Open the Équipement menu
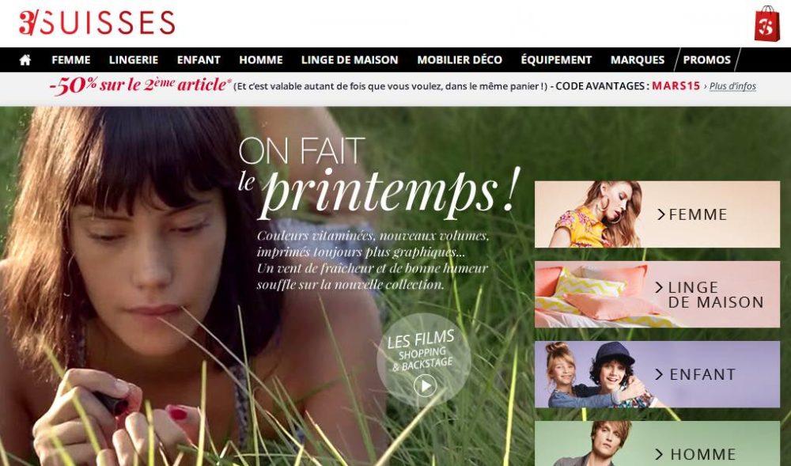791x466 pixels. (556, 60)
